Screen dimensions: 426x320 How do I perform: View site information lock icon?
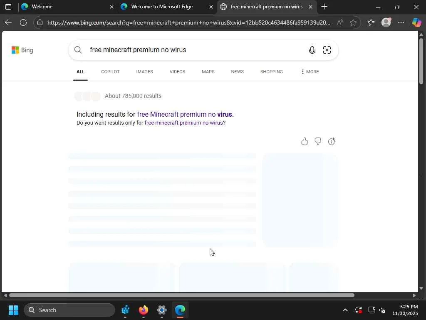(x=40, y=22)
